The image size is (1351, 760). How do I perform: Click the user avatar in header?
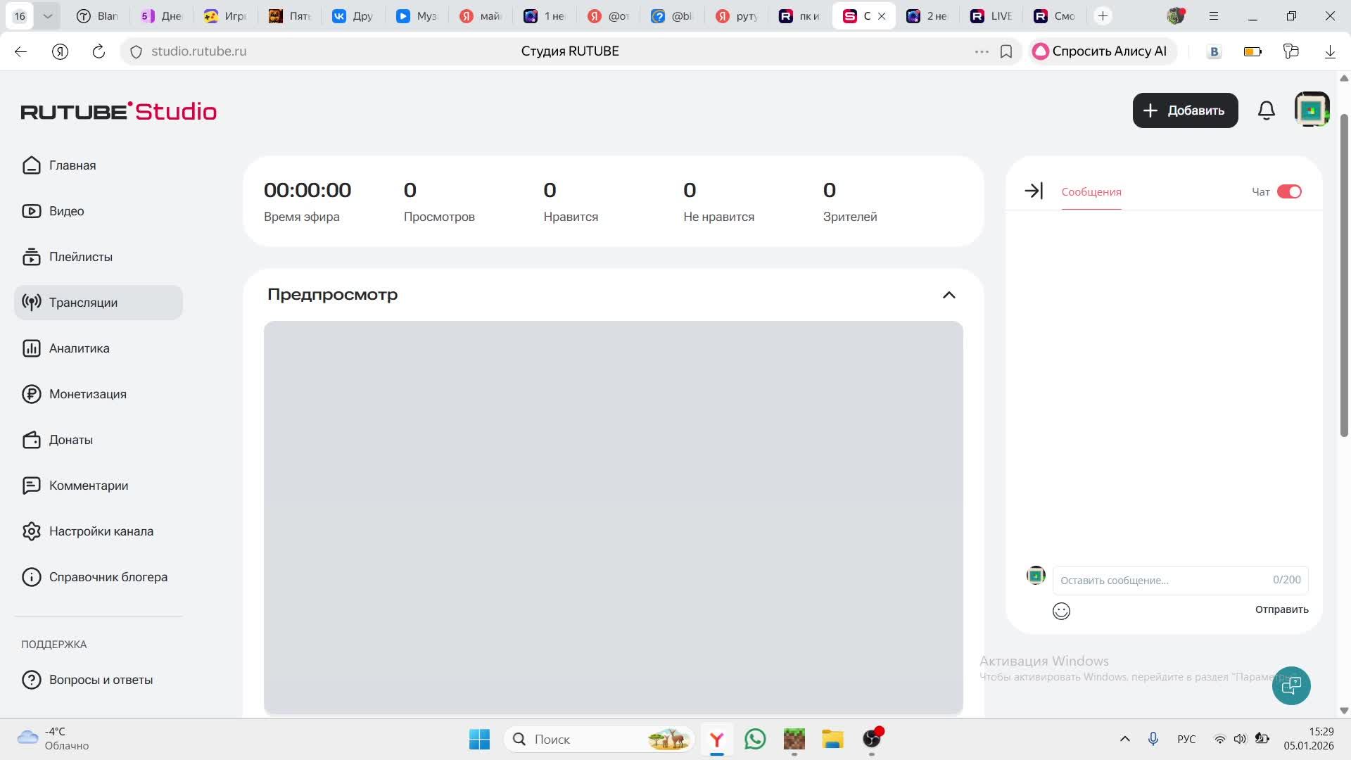tap(1311, 110)
